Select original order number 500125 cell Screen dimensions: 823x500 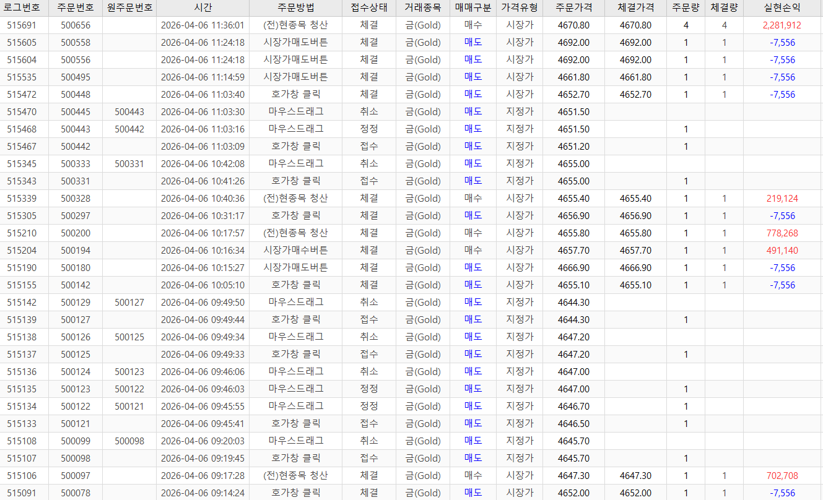coord(129,337)
